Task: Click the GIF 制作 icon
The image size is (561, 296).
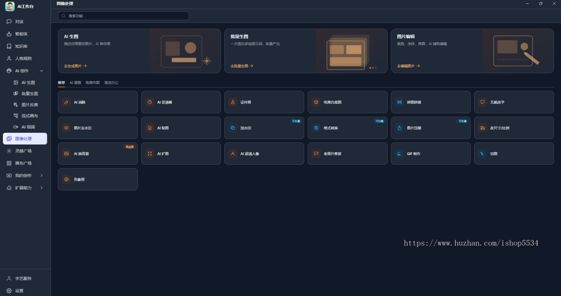Action: (399, 153)
